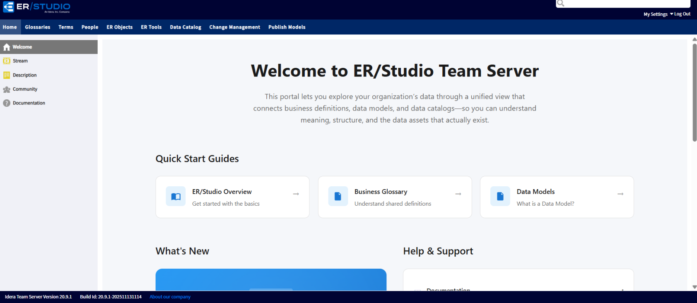Click the search magnifier icon
The width and height of the screenshot is (697, 303).
[561, 3]
